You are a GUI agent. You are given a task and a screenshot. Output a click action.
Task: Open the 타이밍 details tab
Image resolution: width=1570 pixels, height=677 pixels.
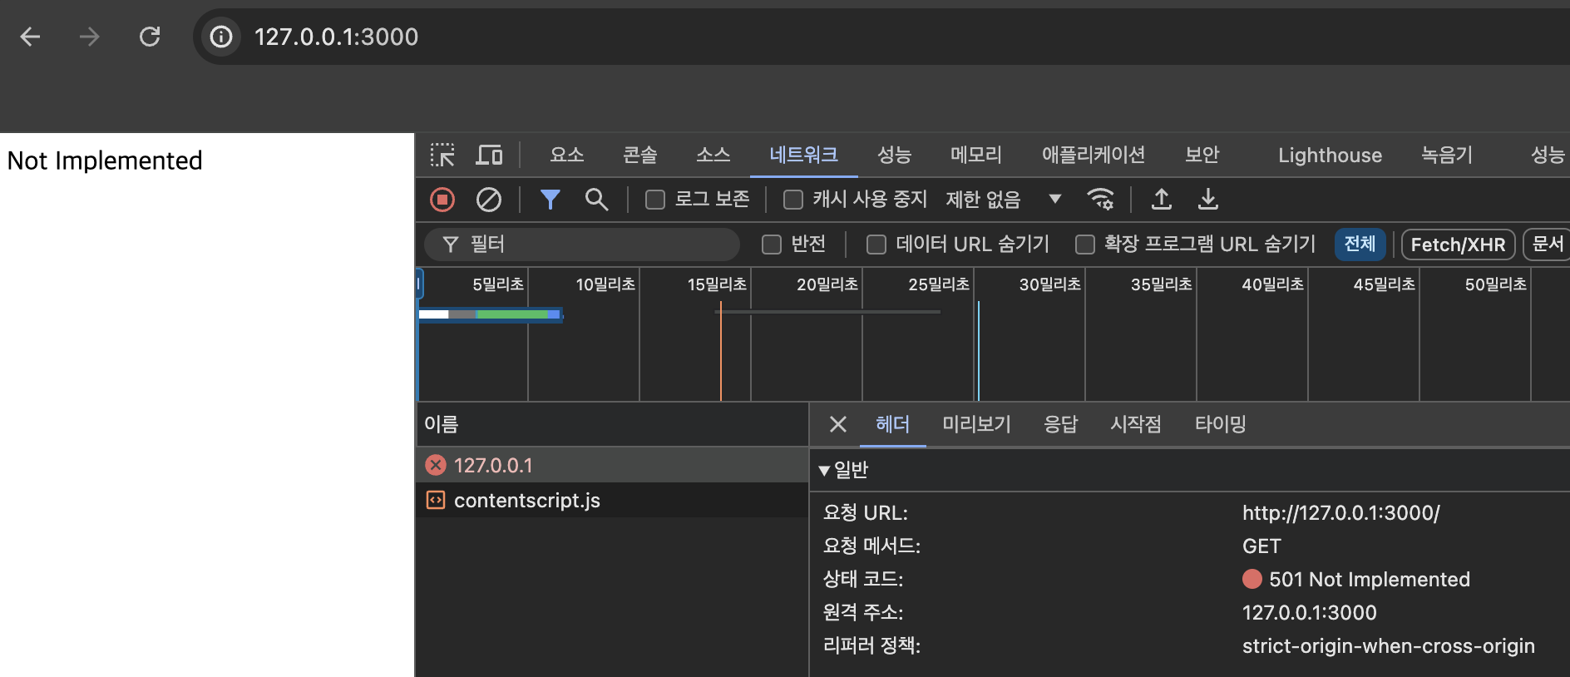1221,425
